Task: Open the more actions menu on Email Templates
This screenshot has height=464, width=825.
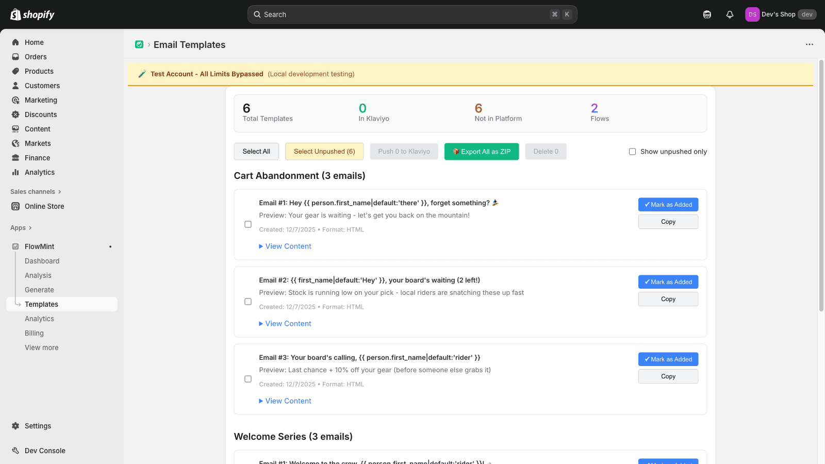Action: tap(808, 44)
